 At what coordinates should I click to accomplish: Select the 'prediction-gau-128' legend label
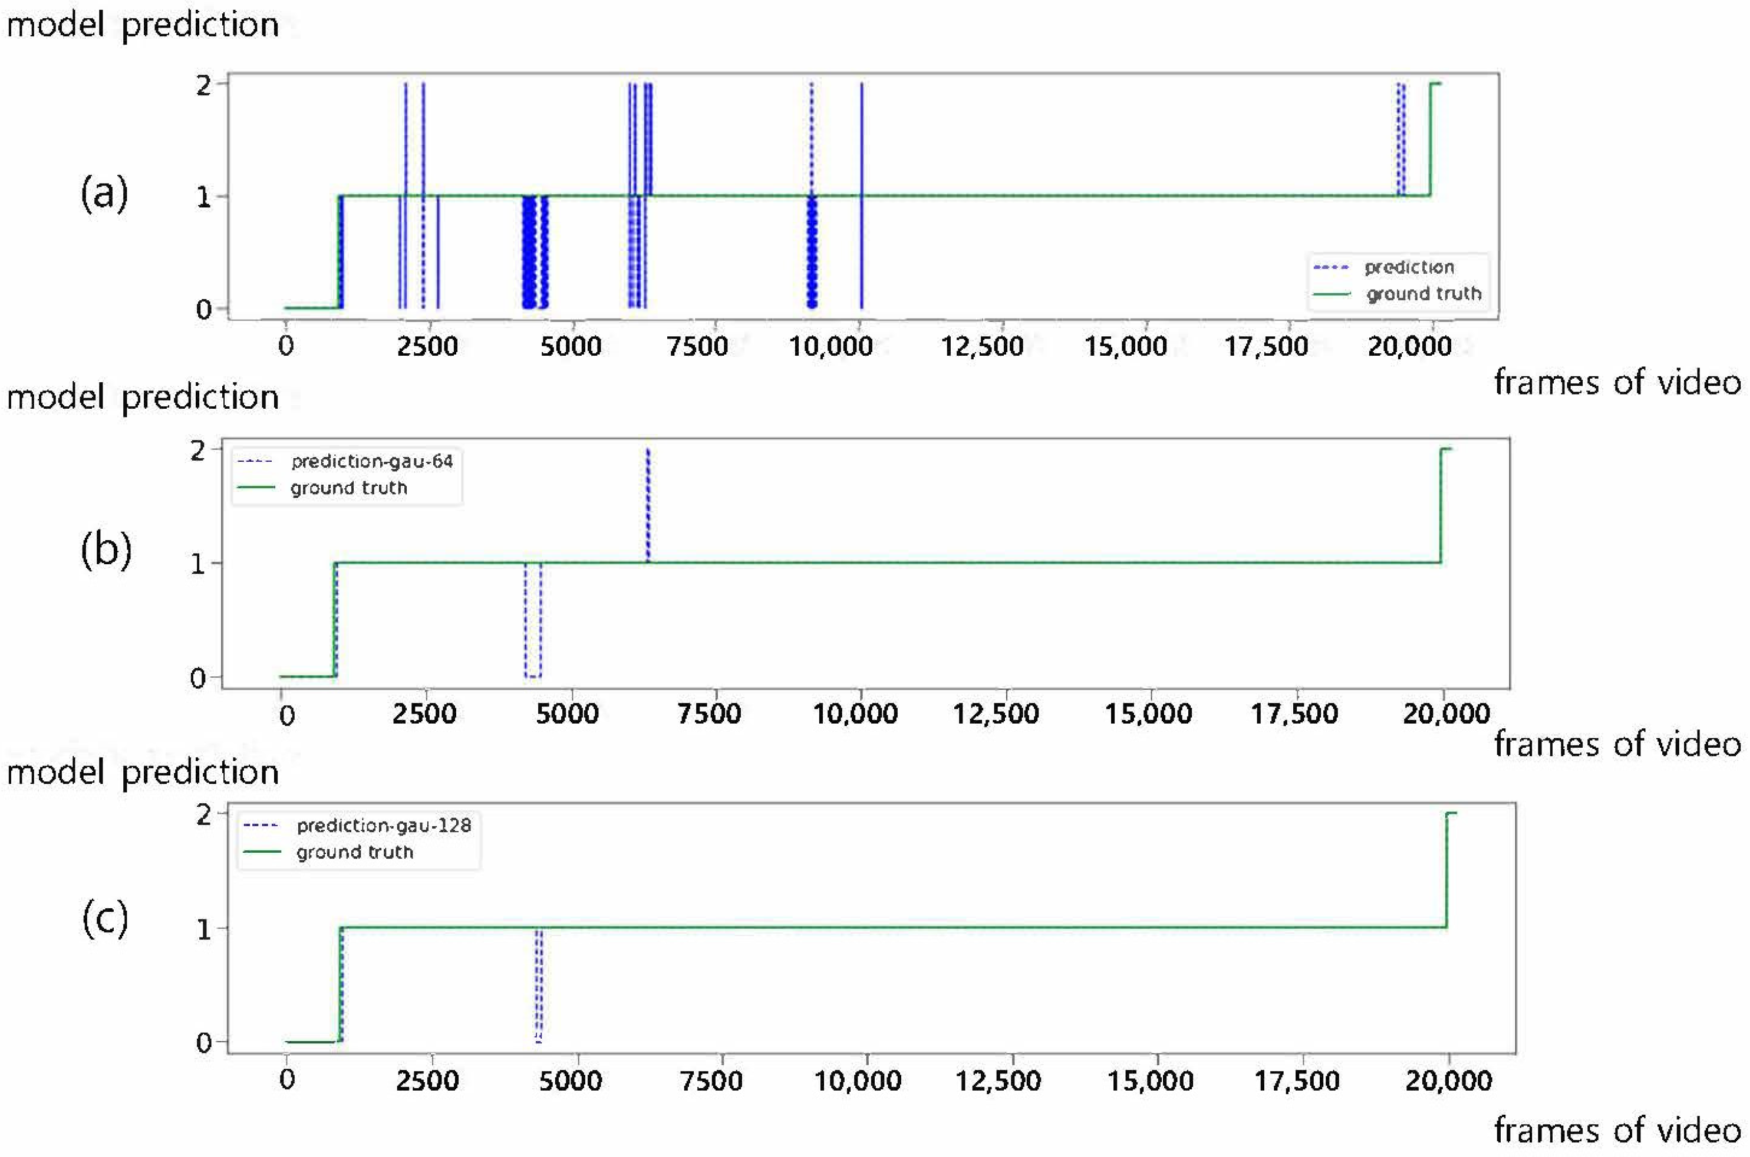pos(384,825)
